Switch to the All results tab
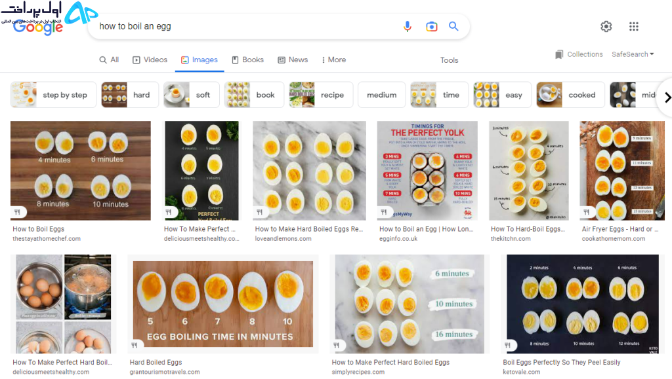The image size is (672, 379). coord(109,60)
